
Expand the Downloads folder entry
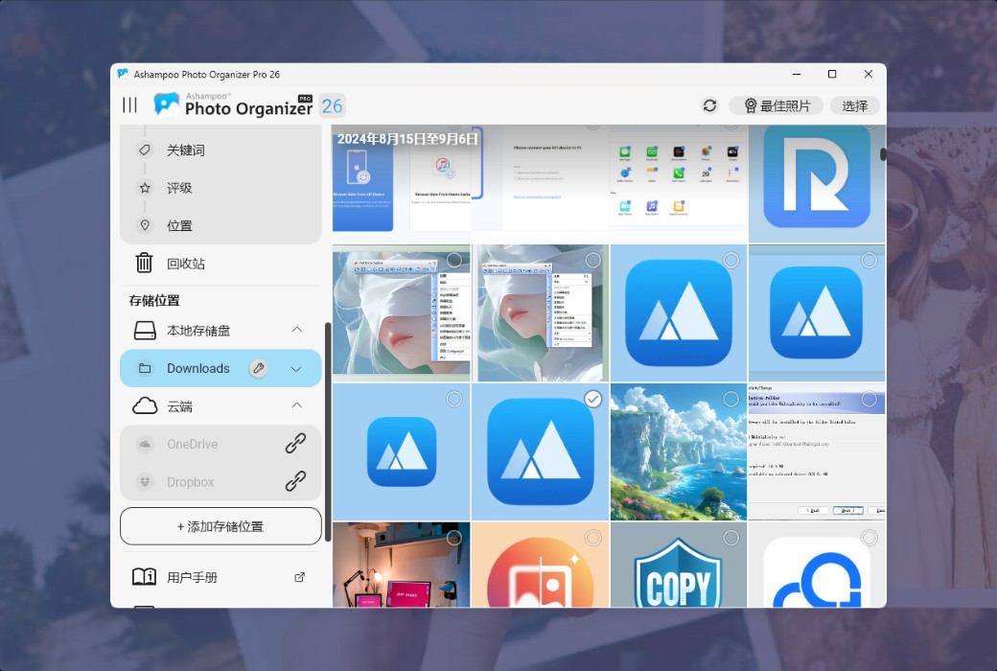[296, 368]
